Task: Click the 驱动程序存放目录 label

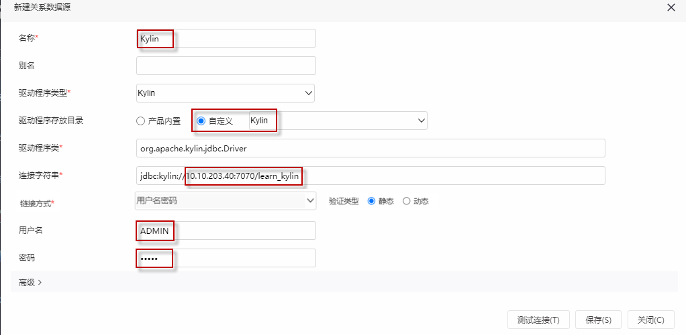Action: [51, 121]
